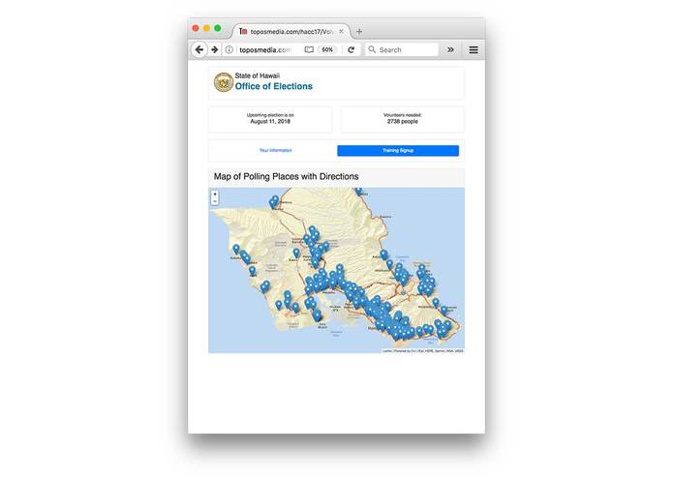Click the toposmedia.com address bar

pos(265,49)
